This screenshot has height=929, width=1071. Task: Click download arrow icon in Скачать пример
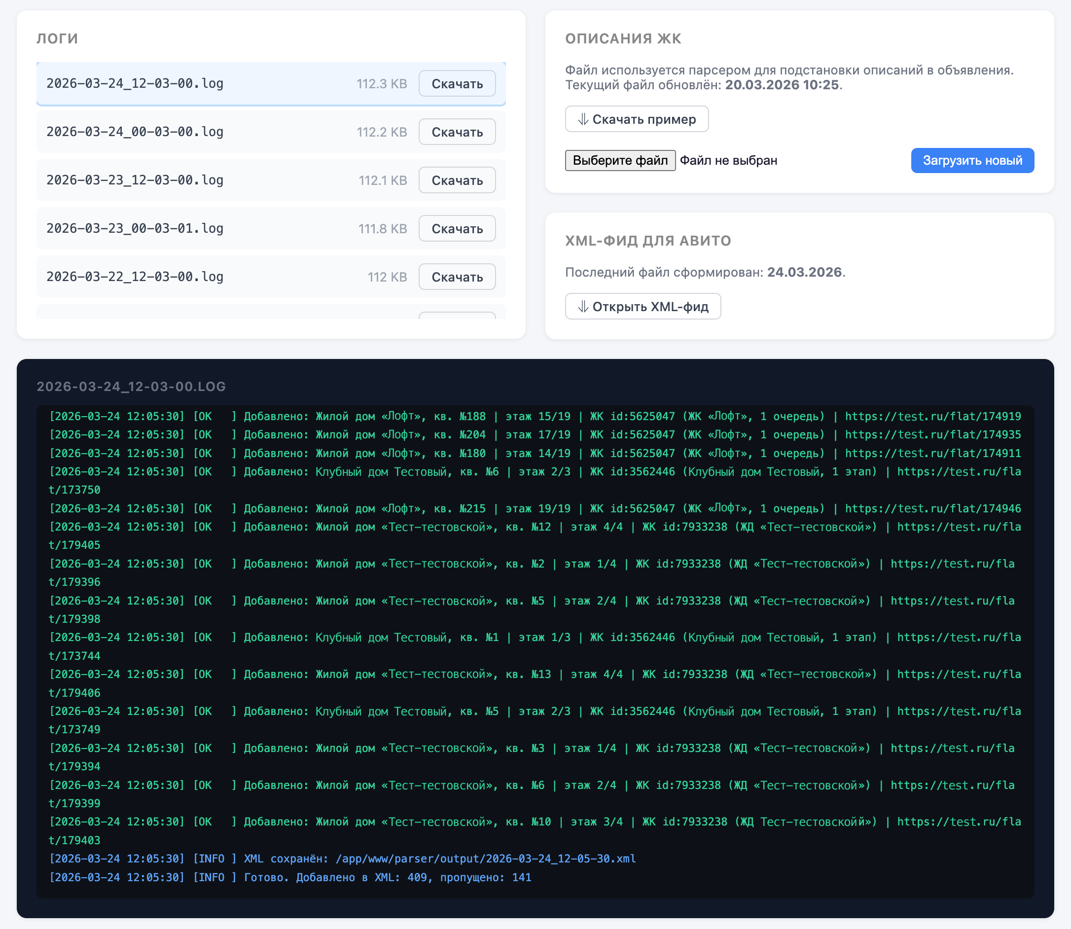click(x=583, y=119)
